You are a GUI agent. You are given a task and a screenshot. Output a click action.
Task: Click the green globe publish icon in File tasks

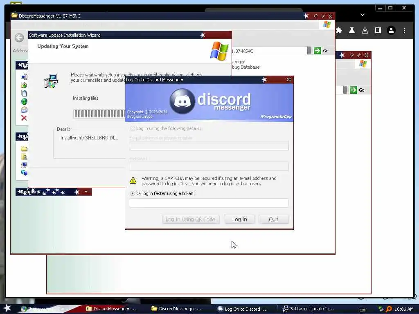[24, 101]
